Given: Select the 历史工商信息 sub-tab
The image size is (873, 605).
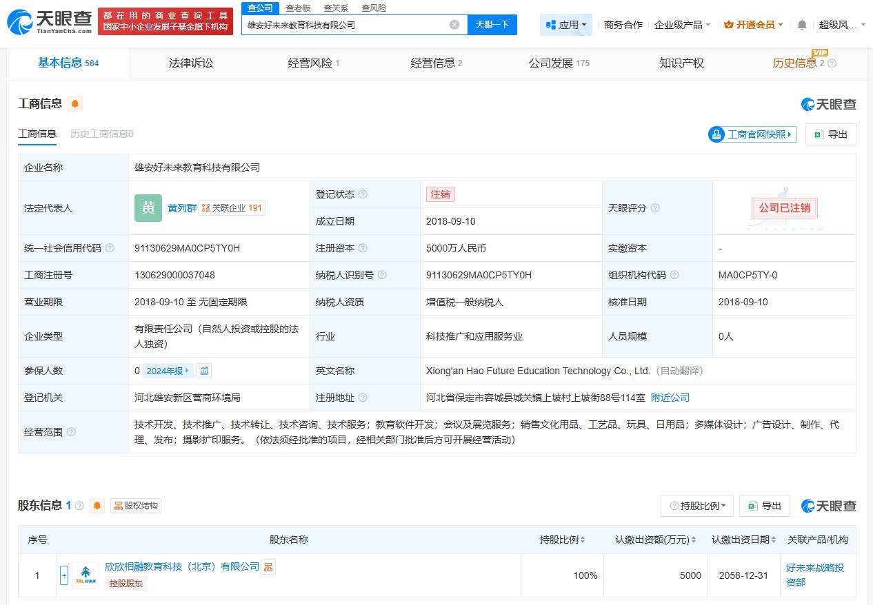Looking at the screenshot, I should (102, 134).
